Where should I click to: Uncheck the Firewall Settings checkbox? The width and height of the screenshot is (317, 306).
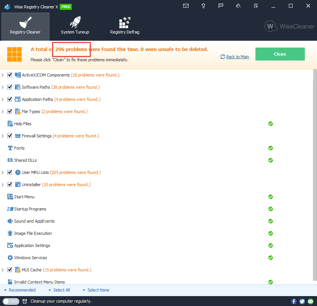[10, 136]
